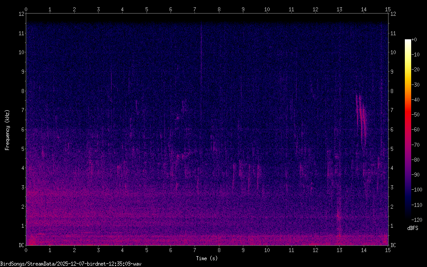
Task: Click the dBFS label under the color scale
Action: tap(412, 228)
